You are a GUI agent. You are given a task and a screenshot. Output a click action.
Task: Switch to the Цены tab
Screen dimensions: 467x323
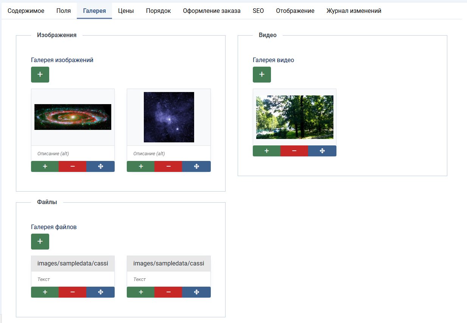(126, 11)
